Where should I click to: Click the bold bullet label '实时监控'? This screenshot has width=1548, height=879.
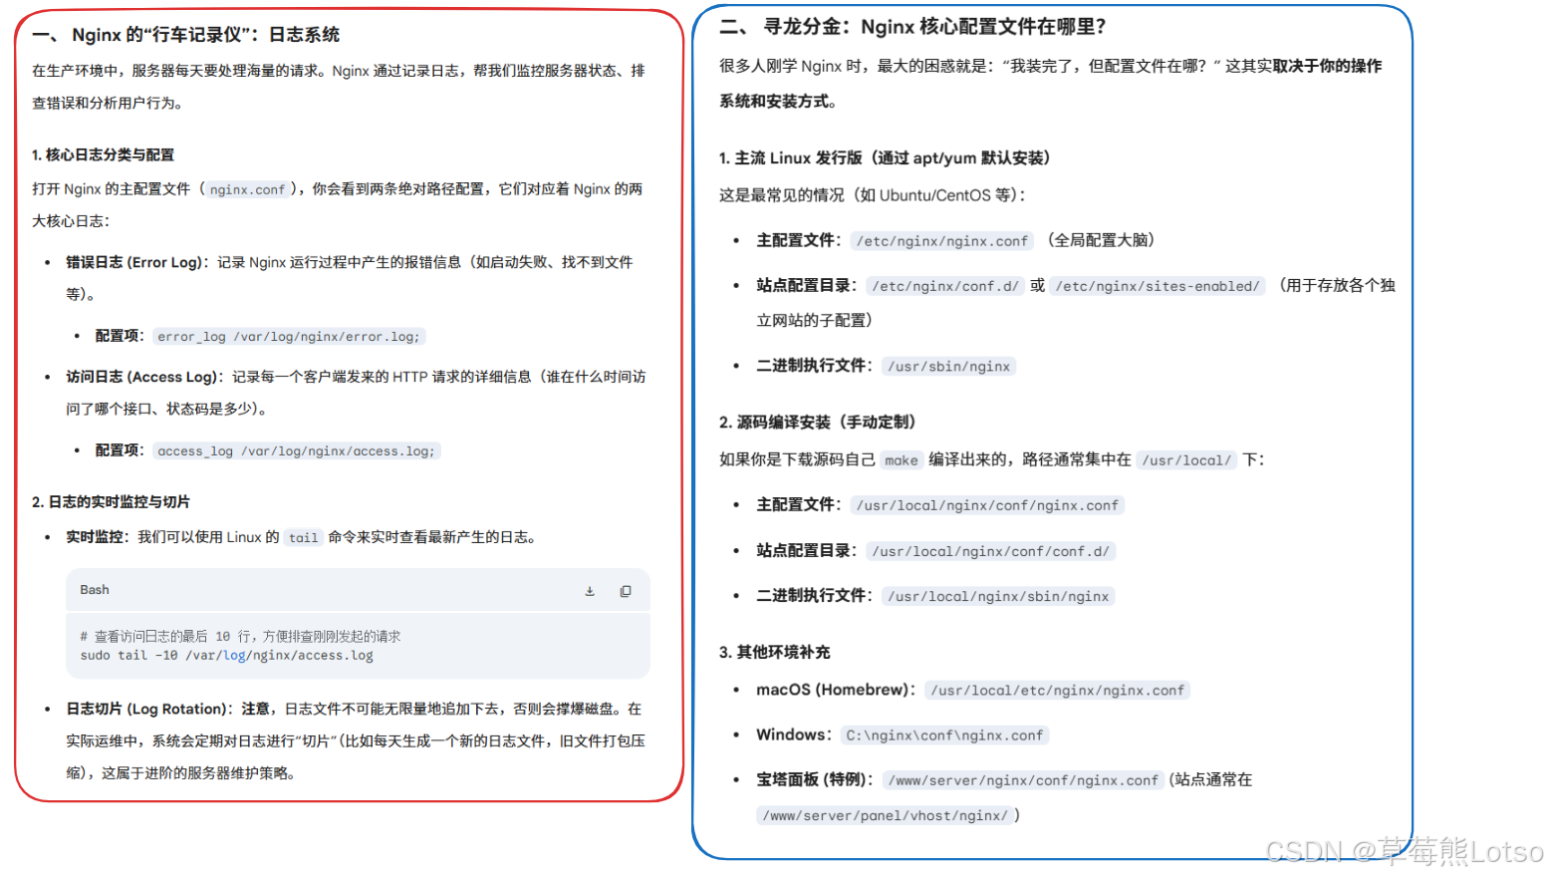pos(95,537)
